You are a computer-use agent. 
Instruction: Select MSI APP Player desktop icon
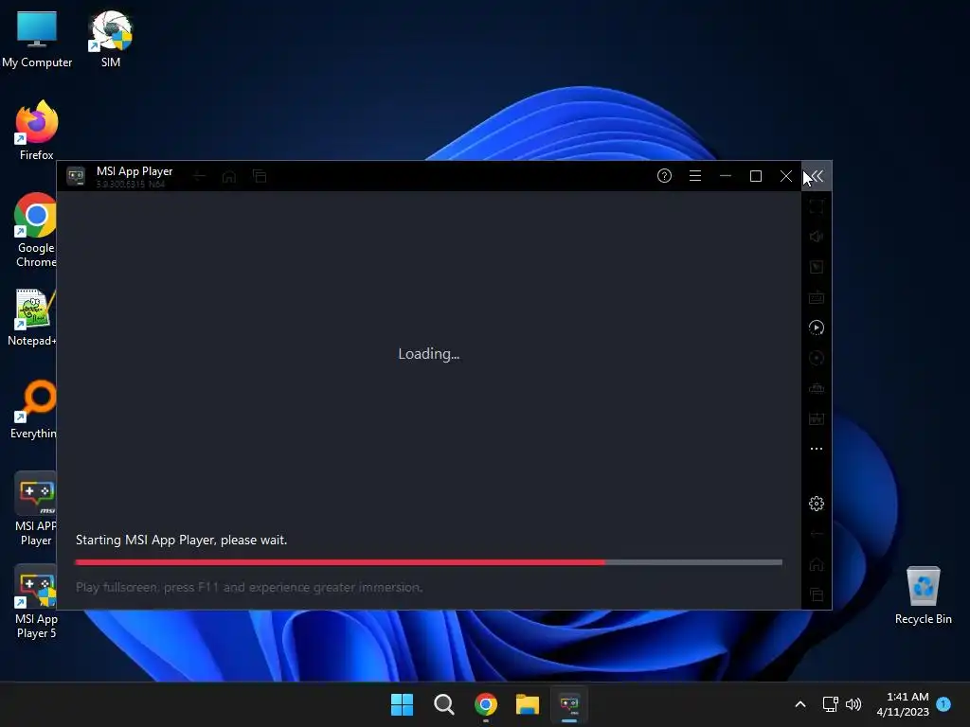(x=35, y=508)
